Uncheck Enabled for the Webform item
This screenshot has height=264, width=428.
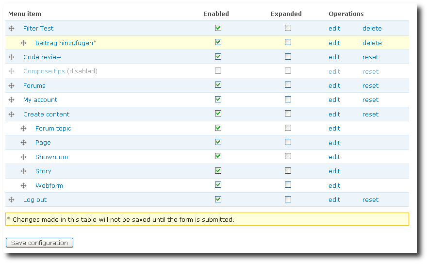(x=218, y=185)
